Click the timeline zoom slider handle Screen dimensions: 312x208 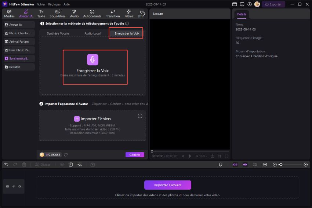(x=281, y=165)
